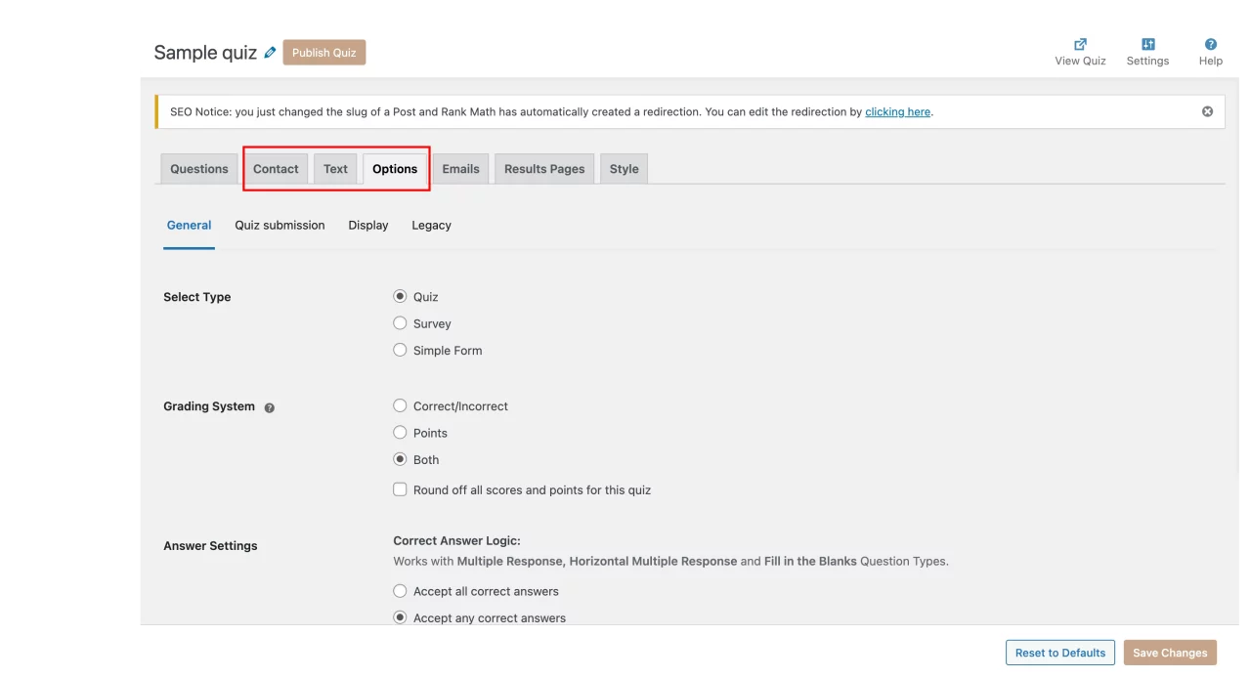Click the Publish Quiz button
Viewport: 1251px width, 678px height.
tap(324, 53)
